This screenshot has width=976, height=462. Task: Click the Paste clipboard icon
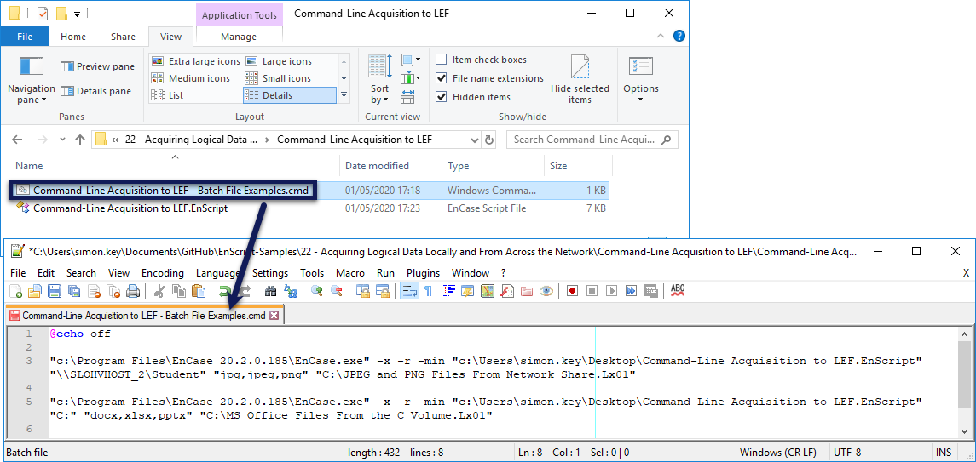[x=199, y=291]
